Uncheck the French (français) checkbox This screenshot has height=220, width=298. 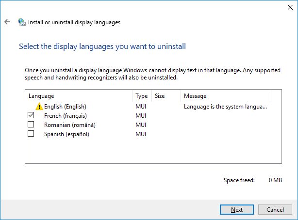click(31, 115)
